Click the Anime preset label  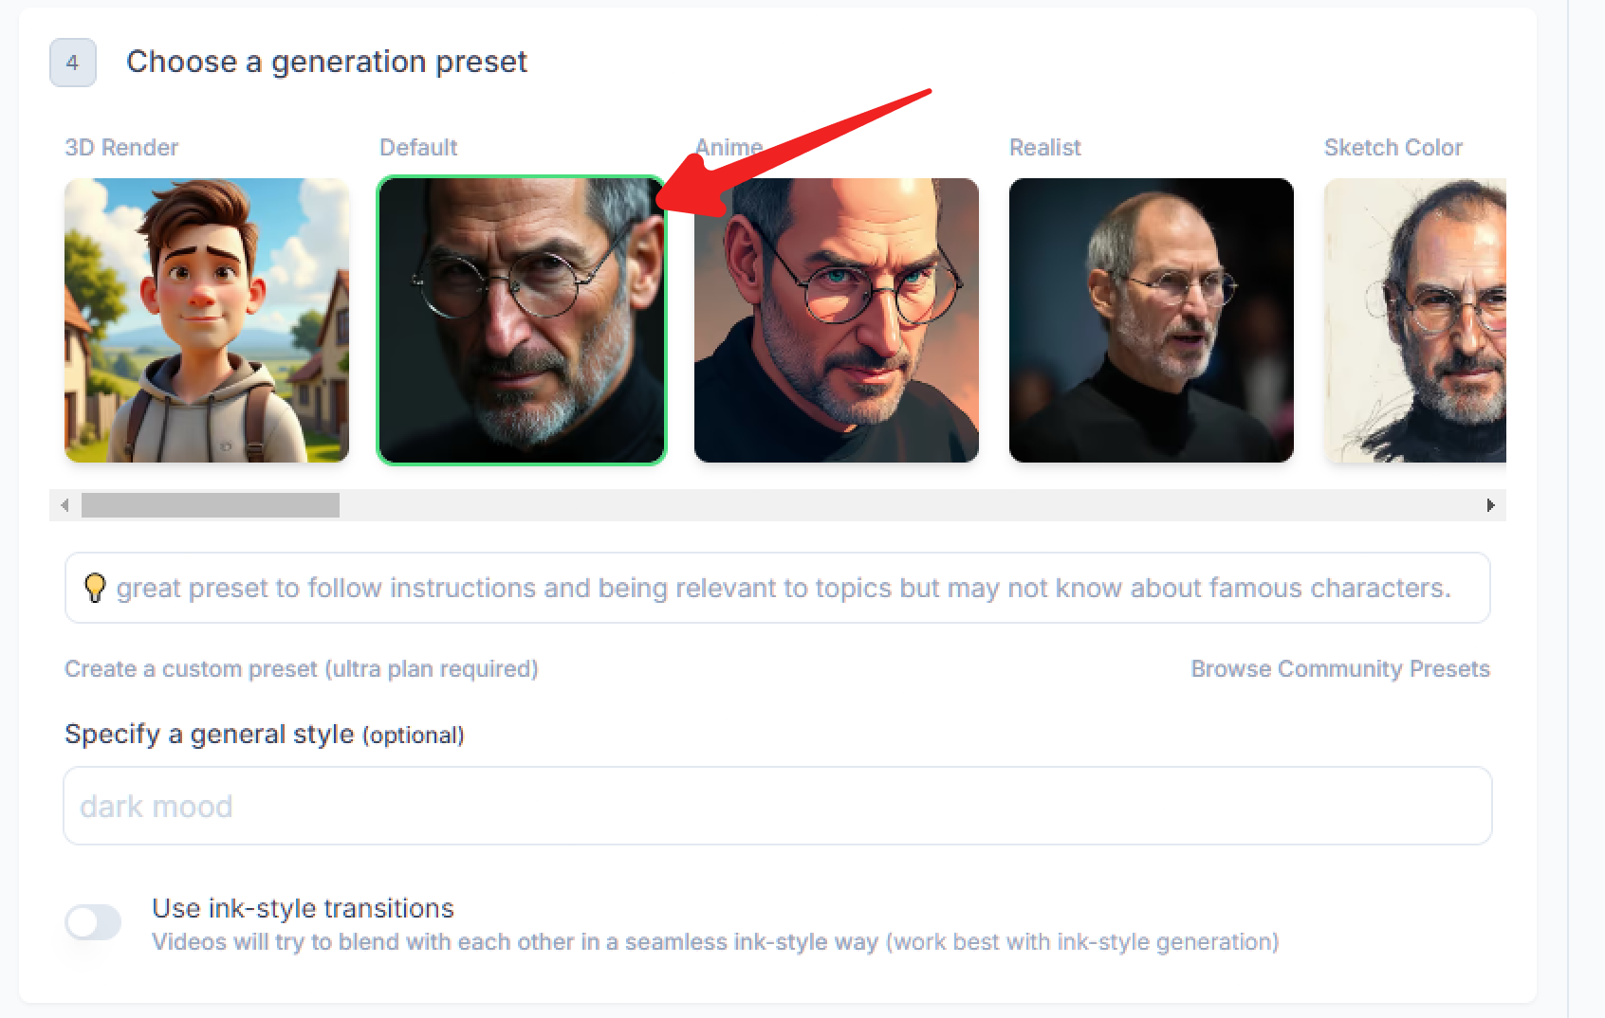click(729, 147)
